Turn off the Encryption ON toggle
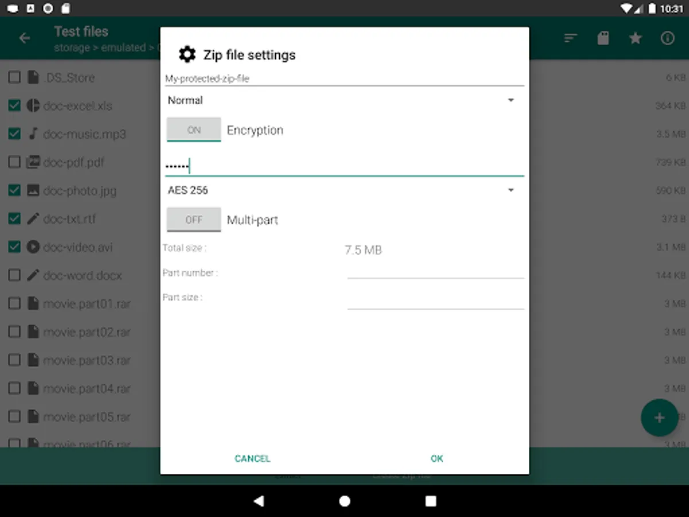689x517 pixels. (194, 130)
